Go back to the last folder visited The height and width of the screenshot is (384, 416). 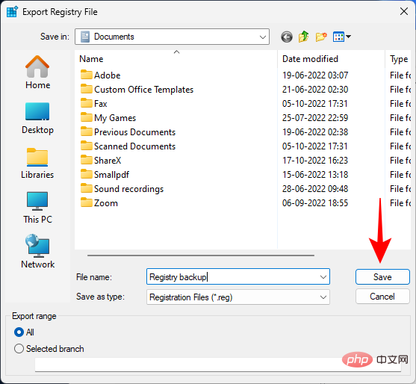287,37
